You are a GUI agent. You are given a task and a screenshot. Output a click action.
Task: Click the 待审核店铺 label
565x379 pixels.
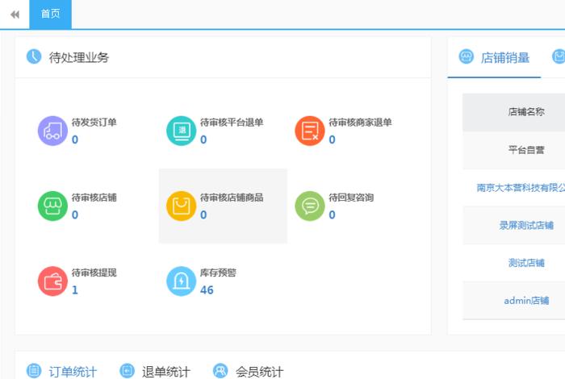pos(94,198)
